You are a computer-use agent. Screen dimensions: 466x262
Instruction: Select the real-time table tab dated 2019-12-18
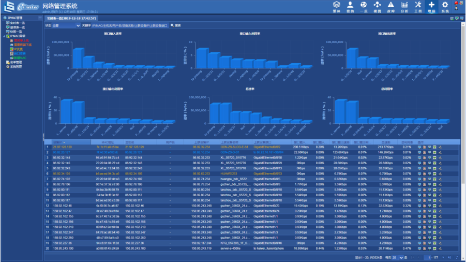[71, 19]
